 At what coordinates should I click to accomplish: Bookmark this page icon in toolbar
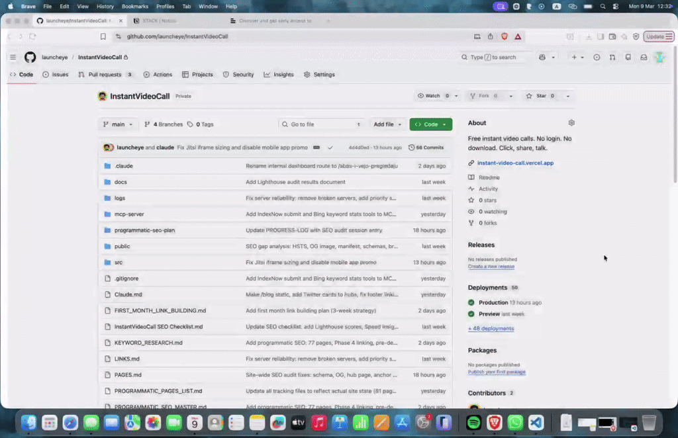[x=103, y=36]
